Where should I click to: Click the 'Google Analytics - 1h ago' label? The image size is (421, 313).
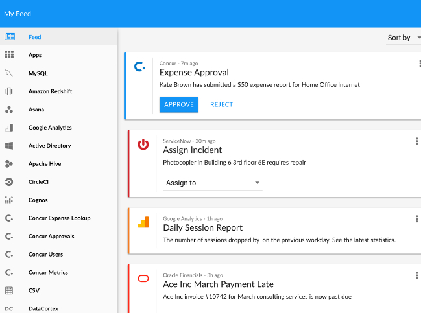193,219
